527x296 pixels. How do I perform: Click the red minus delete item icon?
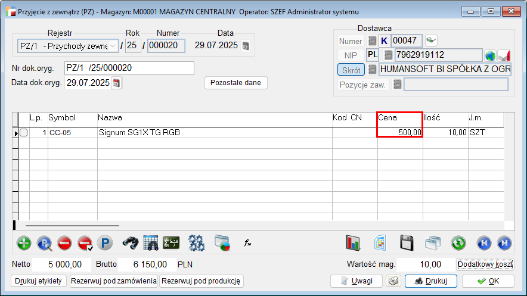click(65, 243)
